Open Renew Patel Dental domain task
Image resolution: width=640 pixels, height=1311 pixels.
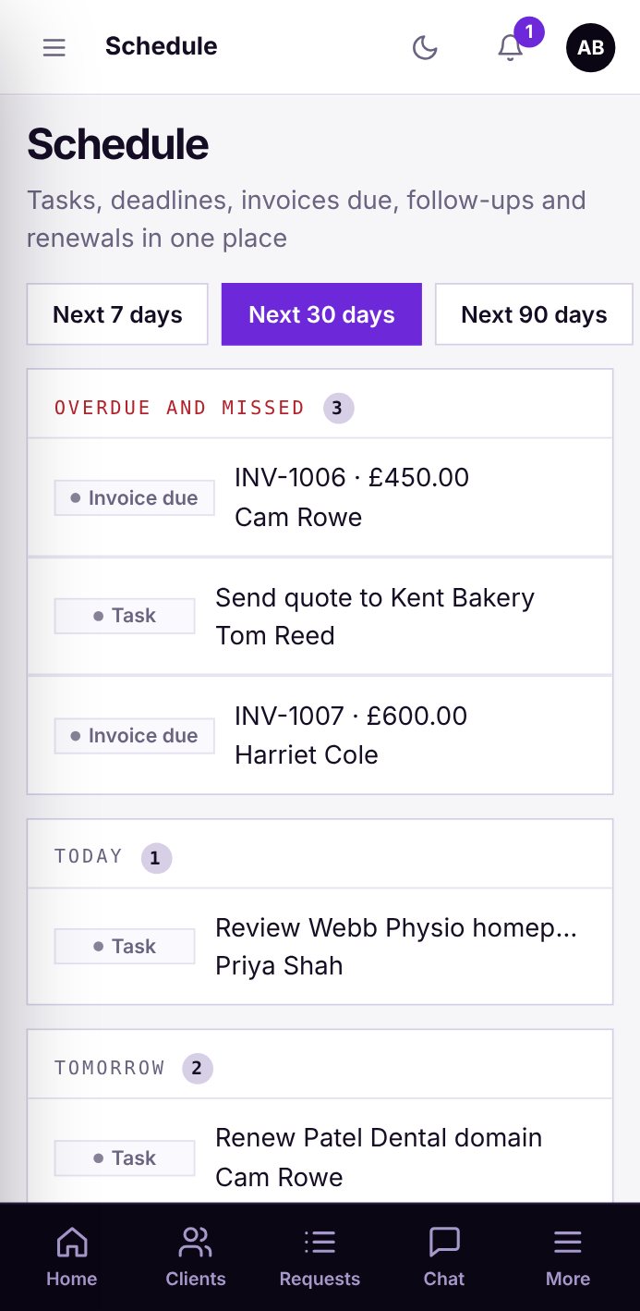pos(320,1158)
